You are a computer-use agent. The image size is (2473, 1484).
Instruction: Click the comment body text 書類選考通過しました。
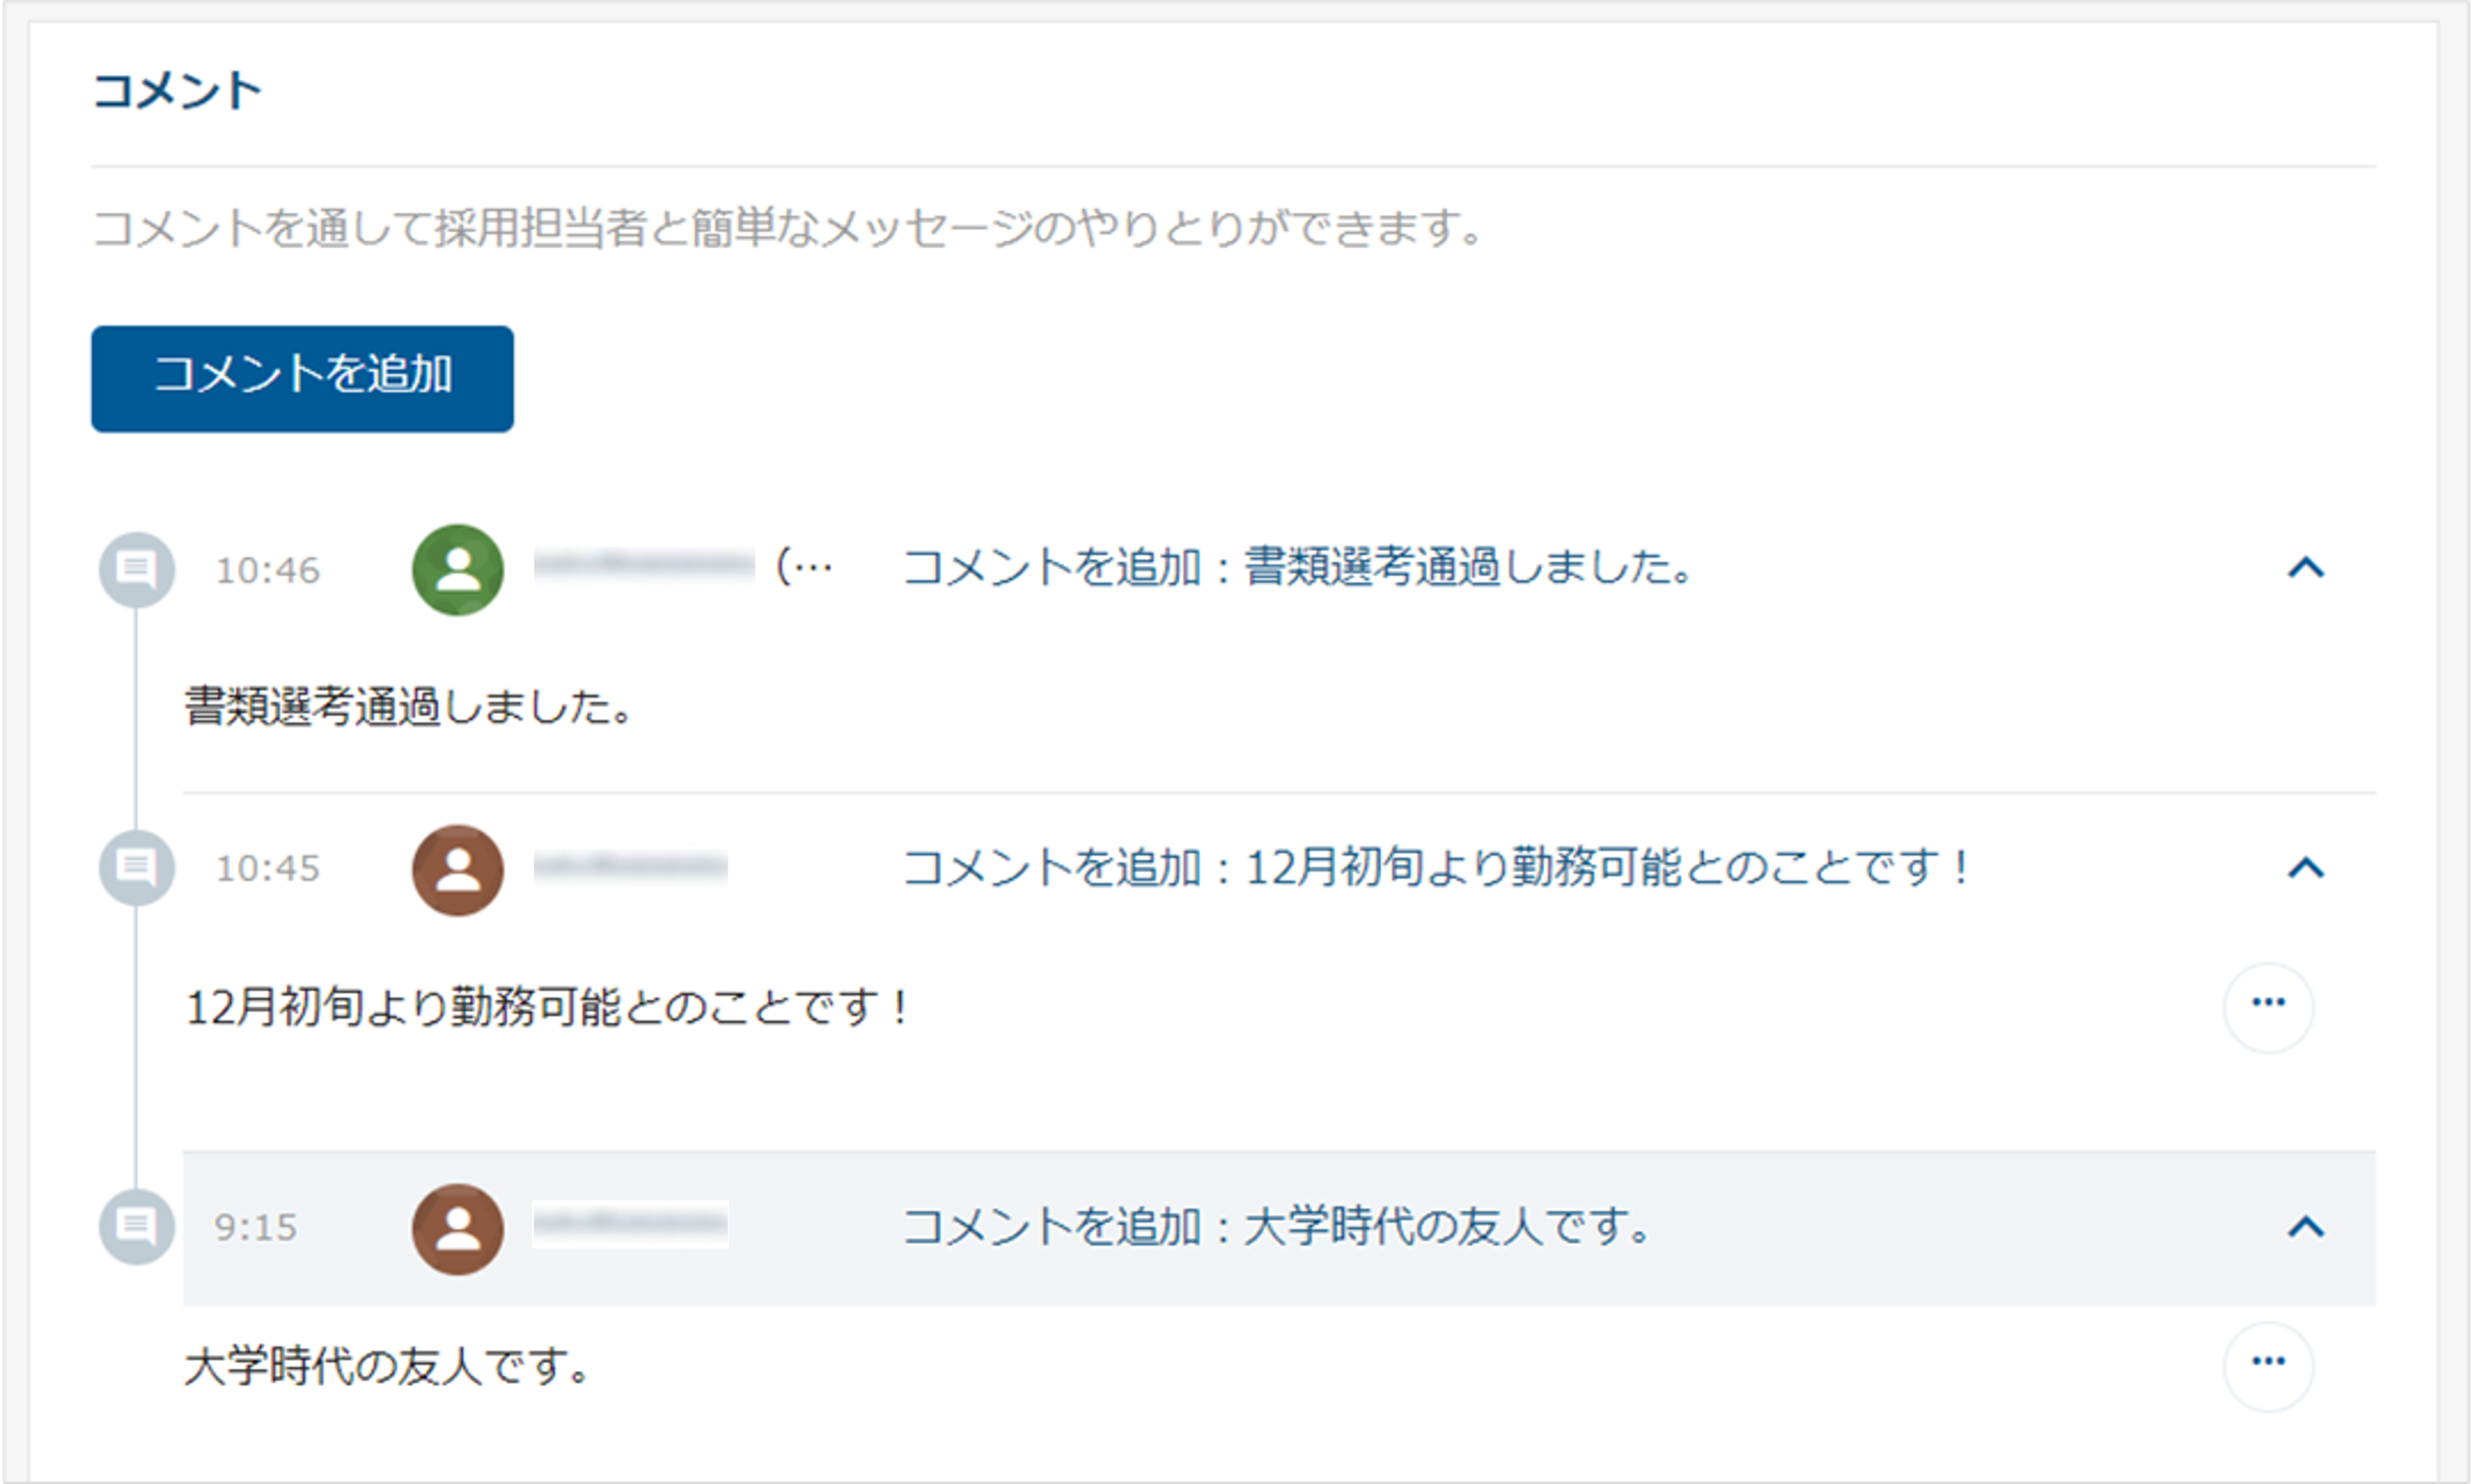[409, 707]
